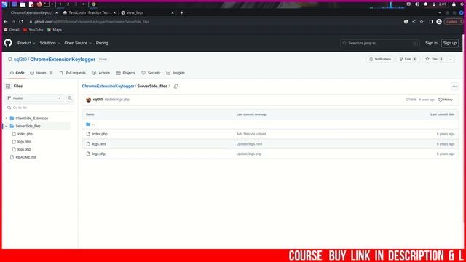This screenshot has height=262, width=466.
Task: Focus the Search or jump to field
Action: [x=380, y=43]
